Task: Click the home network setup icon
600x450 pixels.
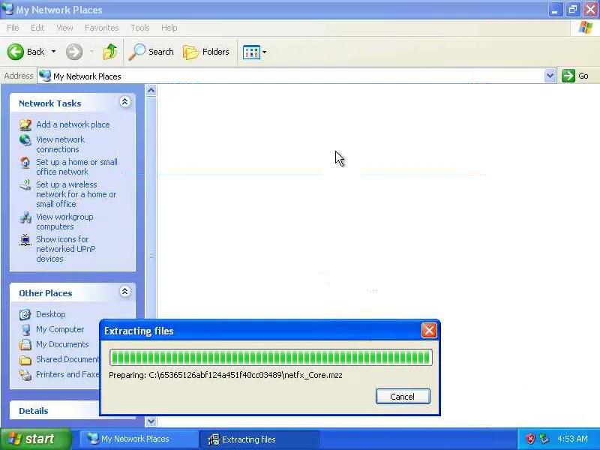Action: pyautogui.click(x=25, y=163)
